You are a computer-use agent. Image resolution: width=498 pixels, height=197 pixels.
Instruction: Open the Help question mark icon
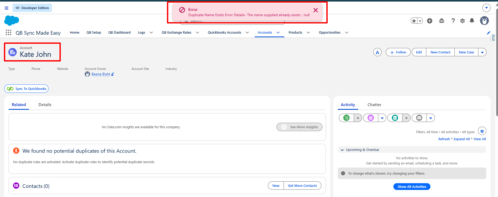pos(453,21)
